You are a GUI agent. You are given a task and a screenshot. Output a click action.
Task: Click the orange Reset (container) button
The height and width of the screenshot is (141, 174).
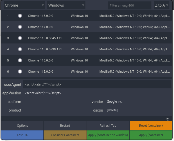pos(151,126)
